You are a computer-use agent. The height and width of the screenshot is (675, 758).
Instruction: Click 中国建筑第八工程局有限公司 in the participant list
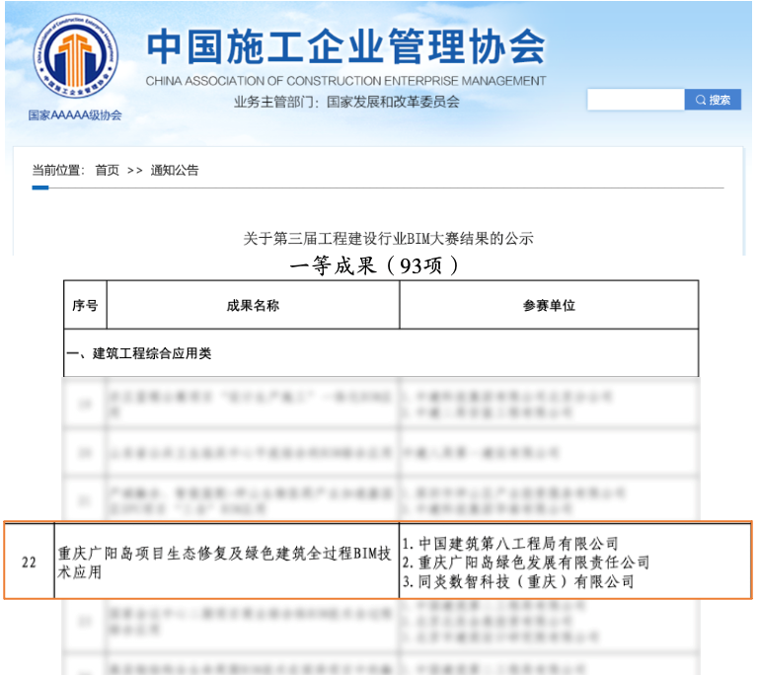click(515, 544)
